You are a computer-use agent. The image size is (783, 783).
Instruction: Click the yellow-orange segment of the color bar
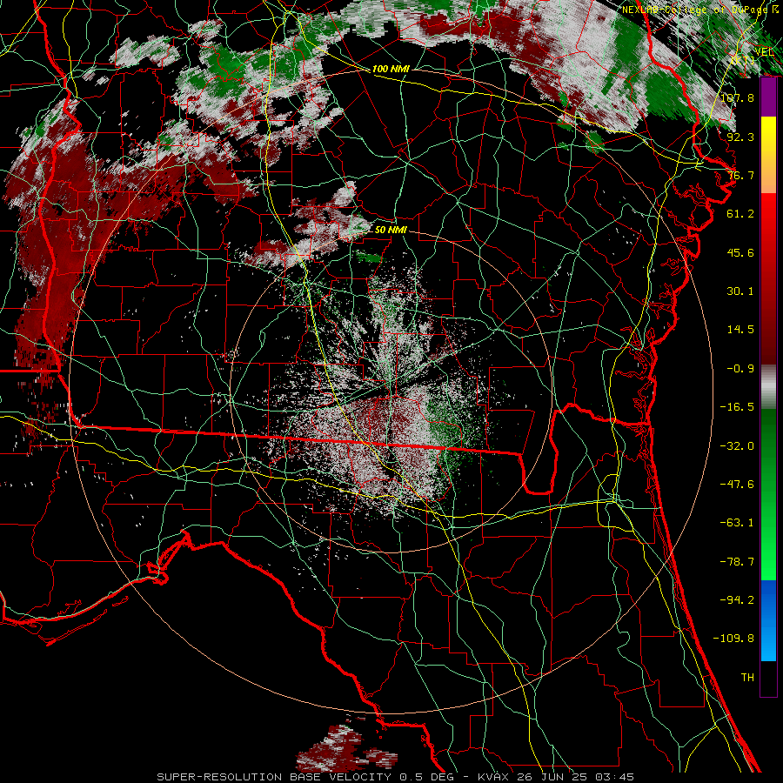point(768,155)
